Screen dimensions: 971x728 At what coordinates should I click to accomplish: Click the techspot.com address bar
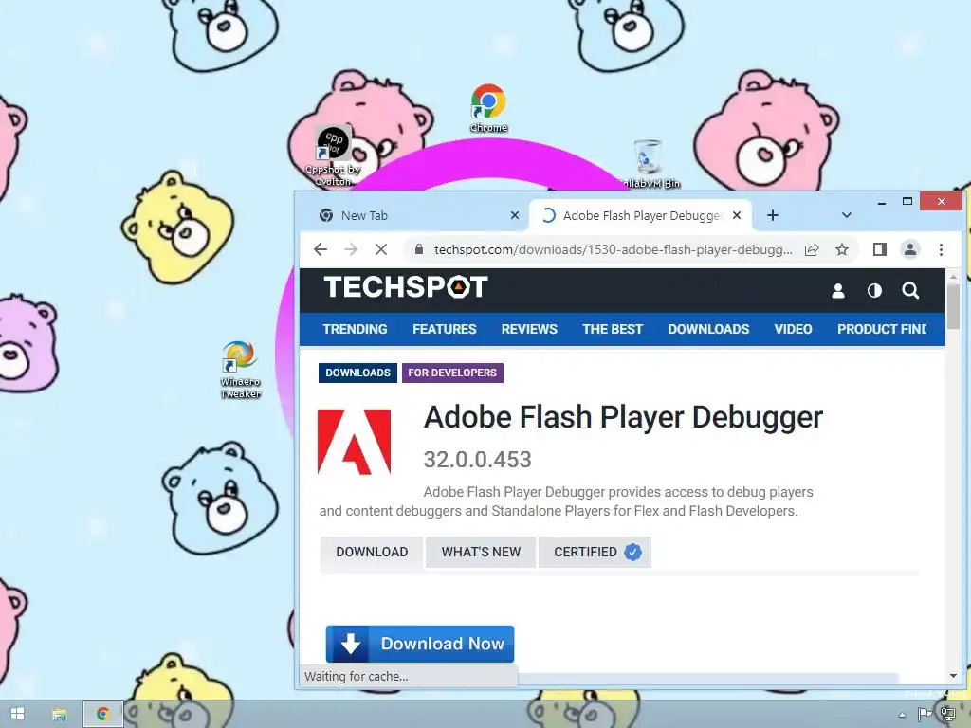click(x=614, y=249)
